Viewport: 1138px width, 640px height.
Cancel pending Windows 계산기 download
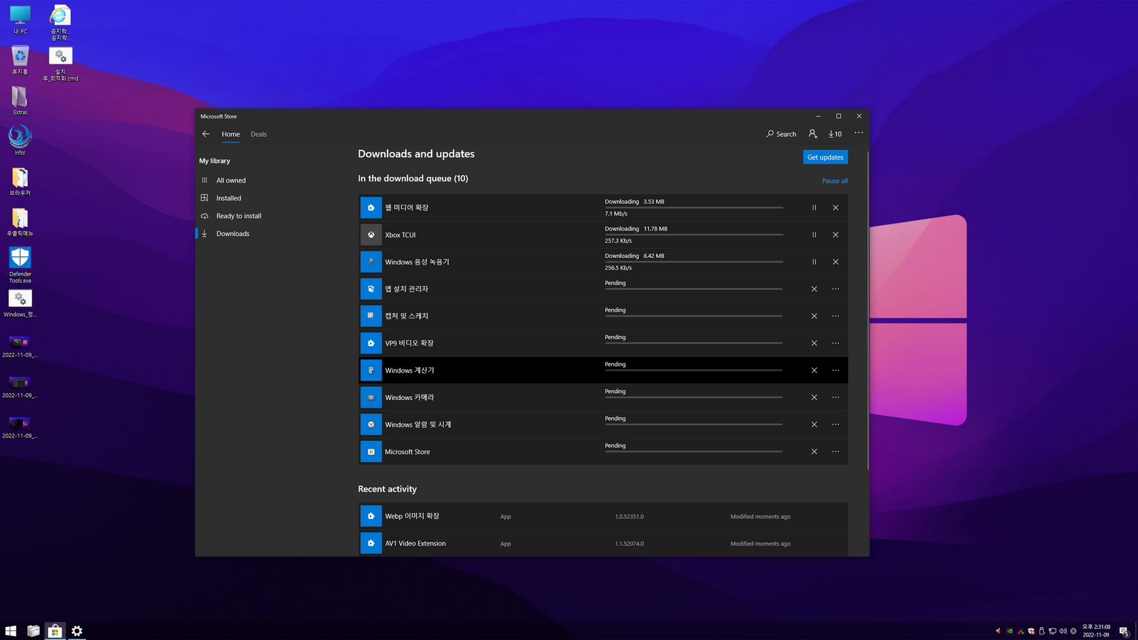[814, 370]
